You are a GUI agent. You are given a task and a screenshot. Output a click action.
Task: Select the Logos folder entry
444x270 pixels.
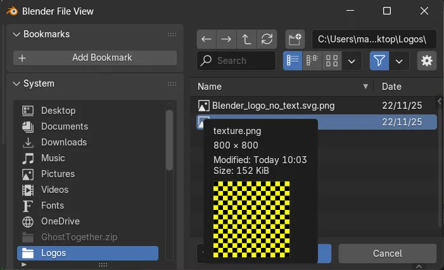coord(87,253)
